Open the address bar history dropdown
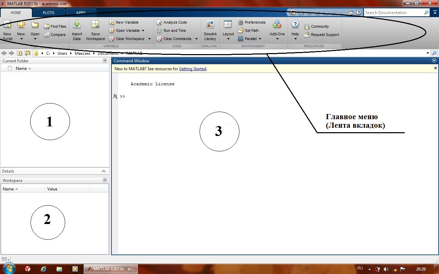 [428, 53]
